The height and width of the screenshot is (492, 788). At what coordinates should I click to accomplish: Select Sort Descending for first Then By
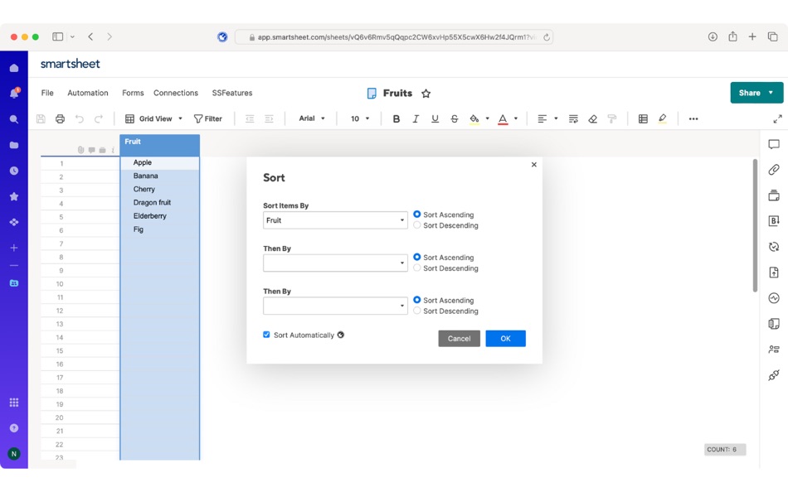416,268
